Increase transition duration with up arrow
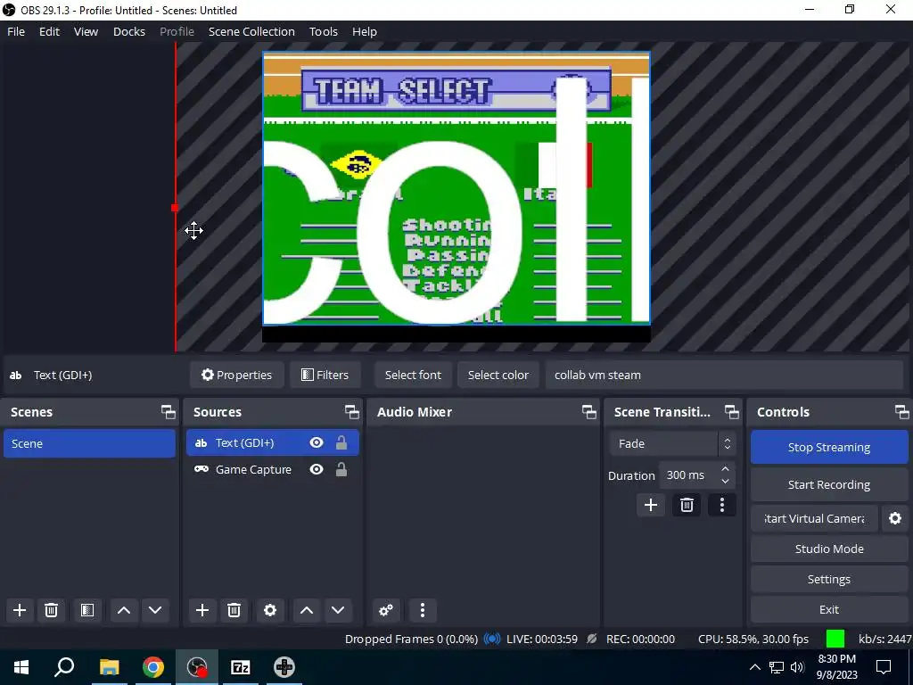This screenshot has height=685, width=913. coord(725,469)
